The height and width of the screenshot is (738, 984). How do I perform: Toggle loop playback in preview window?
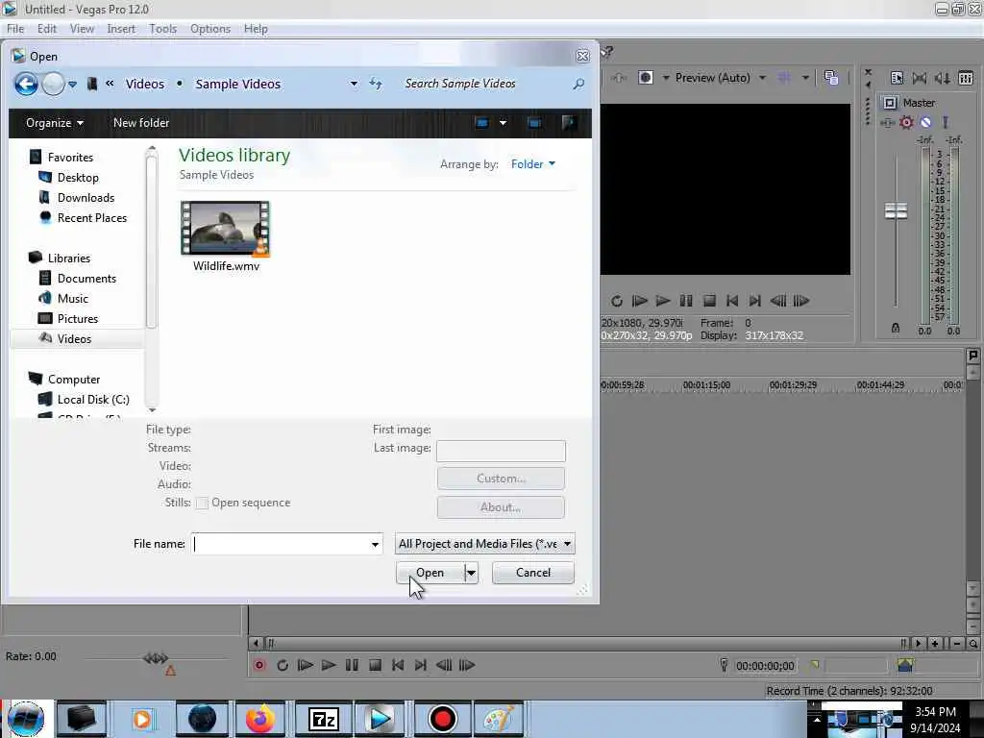coord(617,301)
